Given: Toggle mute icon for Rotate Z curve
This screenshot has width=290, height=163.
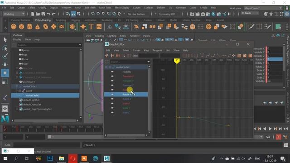Looking at the screenshot, I should 112,99.
